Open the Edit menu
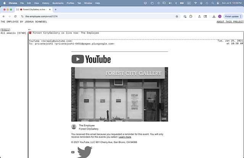This screenshot has height=158, width=244. 29,3
